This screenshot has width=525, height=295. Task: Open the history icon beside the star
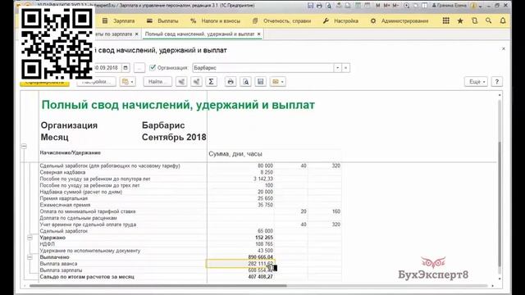click(474, 20)
